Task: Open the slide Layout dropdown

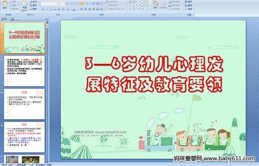Action: pyautogui.click(x=34, y=2)
